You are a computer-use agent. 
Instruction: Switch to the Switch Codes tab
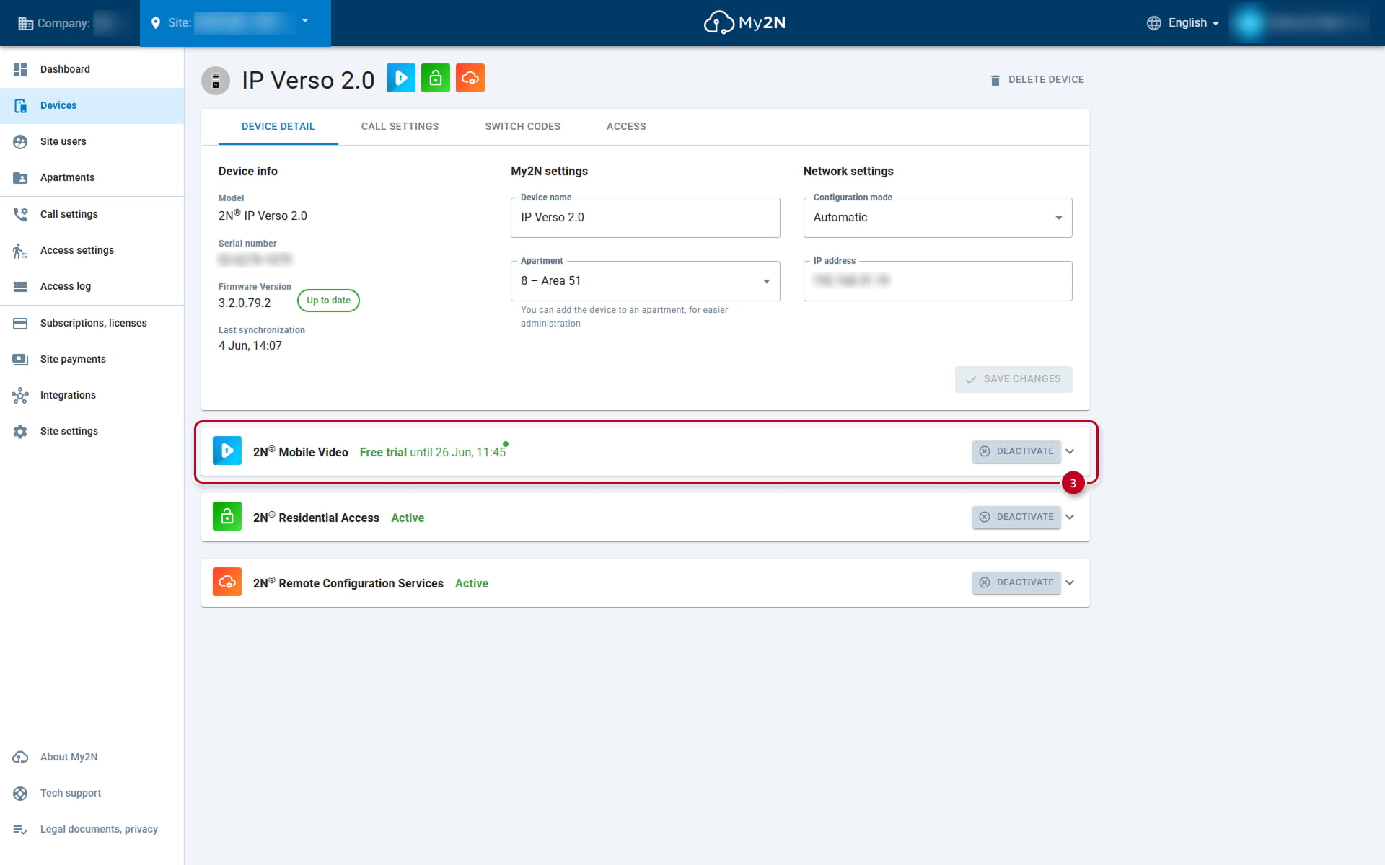pyautogui.click(x=522, y=127)
